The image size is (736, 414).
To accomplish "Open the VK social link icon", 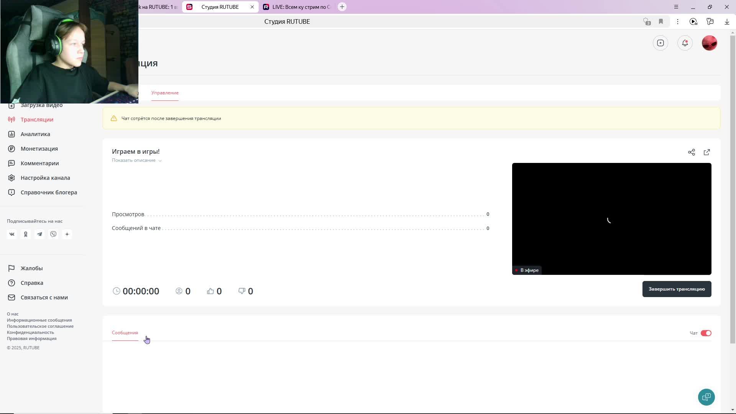I will (12, 234).
